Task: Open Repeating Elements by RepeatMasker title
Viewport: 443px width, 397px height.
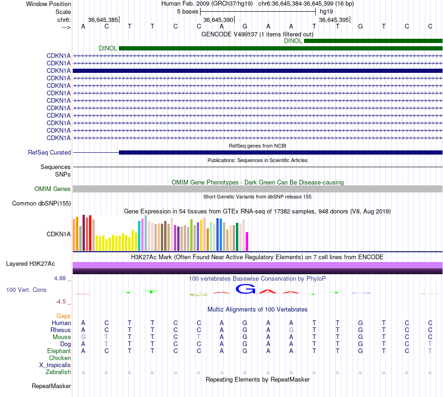Action: (x=257, y=379)
